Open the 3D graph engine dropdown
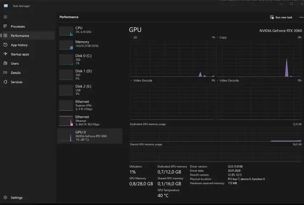 pos(133,37)
